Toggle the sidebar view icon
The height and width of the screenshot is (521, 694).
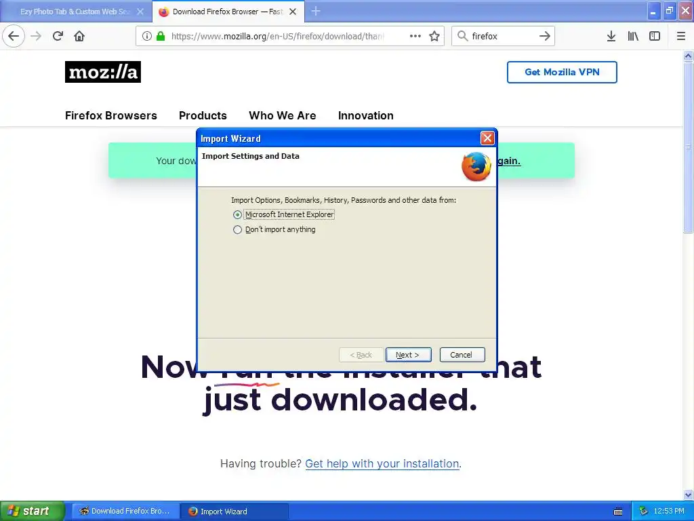(x=655, y=36)
